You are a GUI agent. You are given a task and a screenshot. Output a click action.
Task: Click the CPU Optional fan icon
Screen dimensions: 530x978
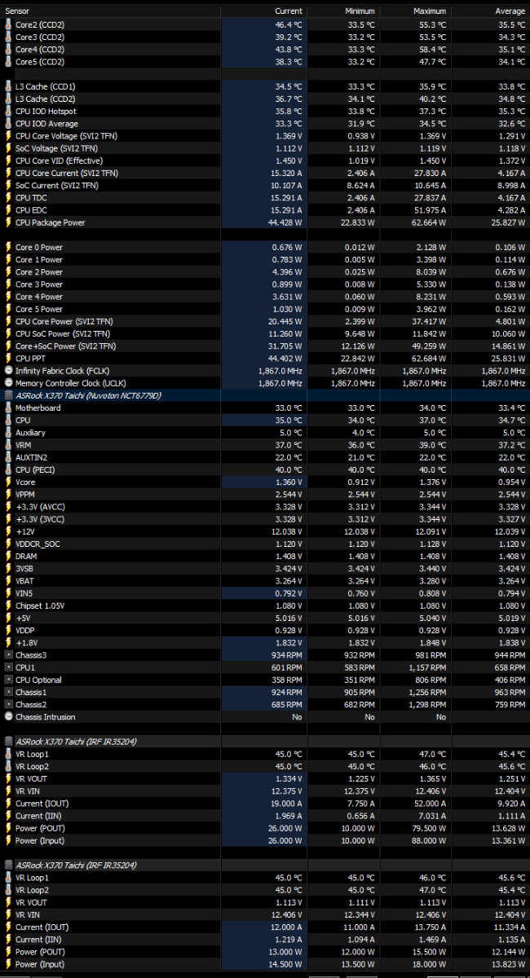tap(9, 680)
